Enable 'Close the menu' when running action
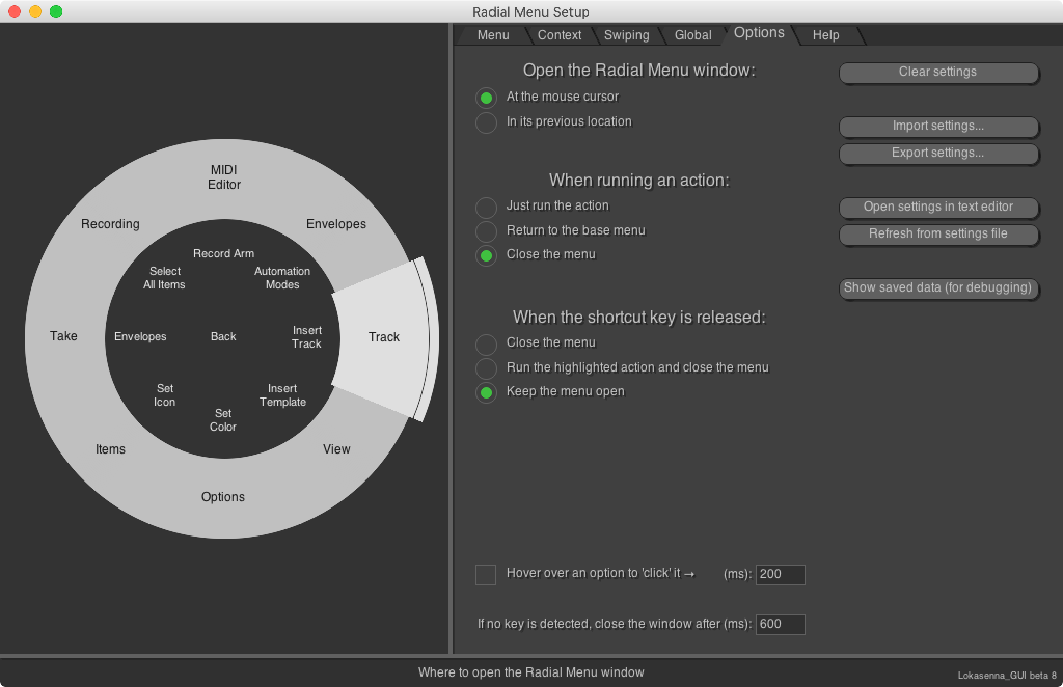Screen dimensions: 1063x687 pos(486,254)
